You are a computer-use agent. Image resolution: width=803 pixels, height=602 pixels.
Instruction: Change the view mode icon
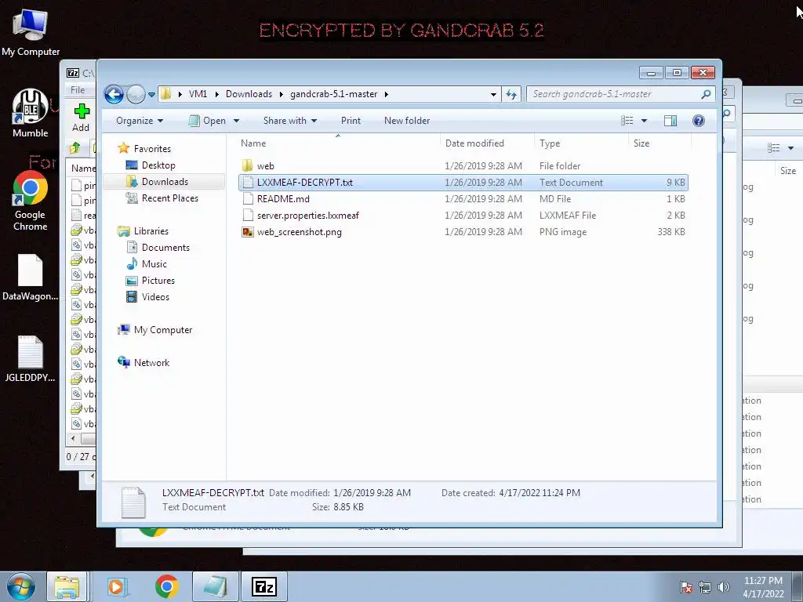pyautogui.click(x=627, y=121)
